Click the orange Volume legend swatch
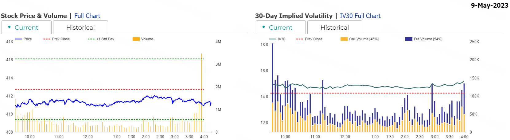 point(136,39)
